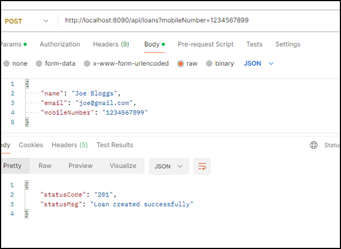Switch to the Tests tab
341x249 pixels.
tap(254, 44)
